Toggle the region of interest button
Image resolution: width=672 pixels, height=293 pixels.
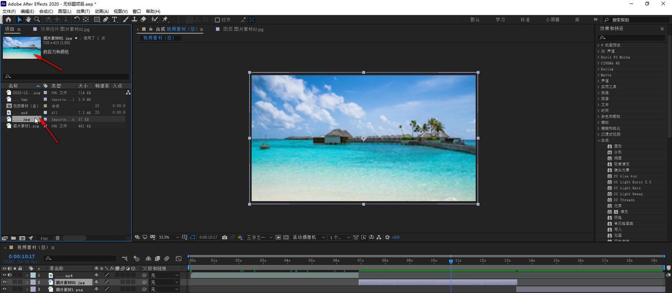coord(278,237)
